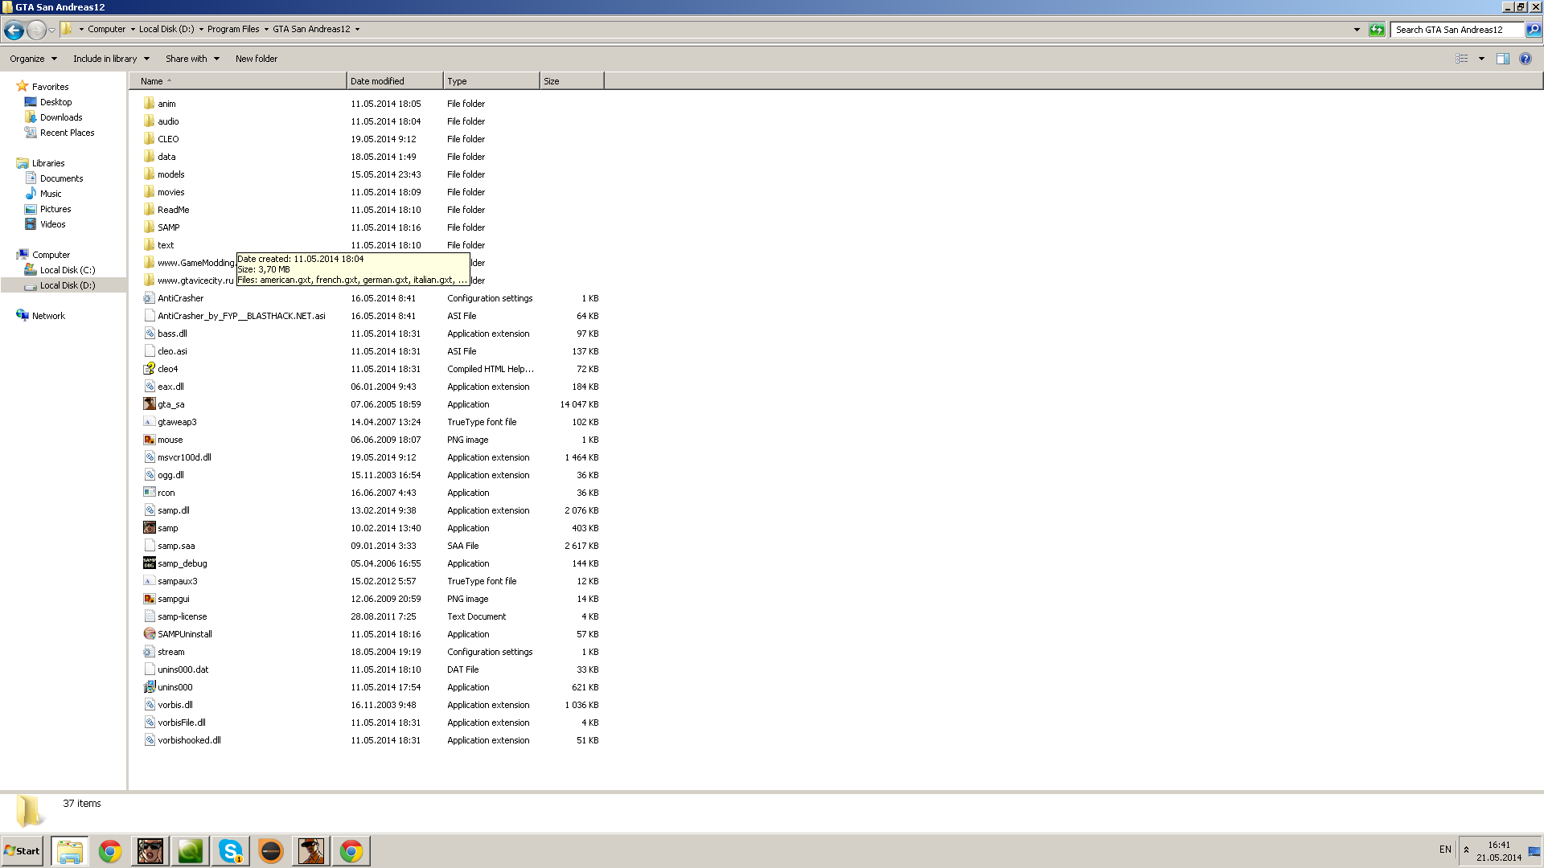The width and height of the screenshot is (1544, 868).
Task: Open Skype from the taskbar
Action: click(231, 850)
